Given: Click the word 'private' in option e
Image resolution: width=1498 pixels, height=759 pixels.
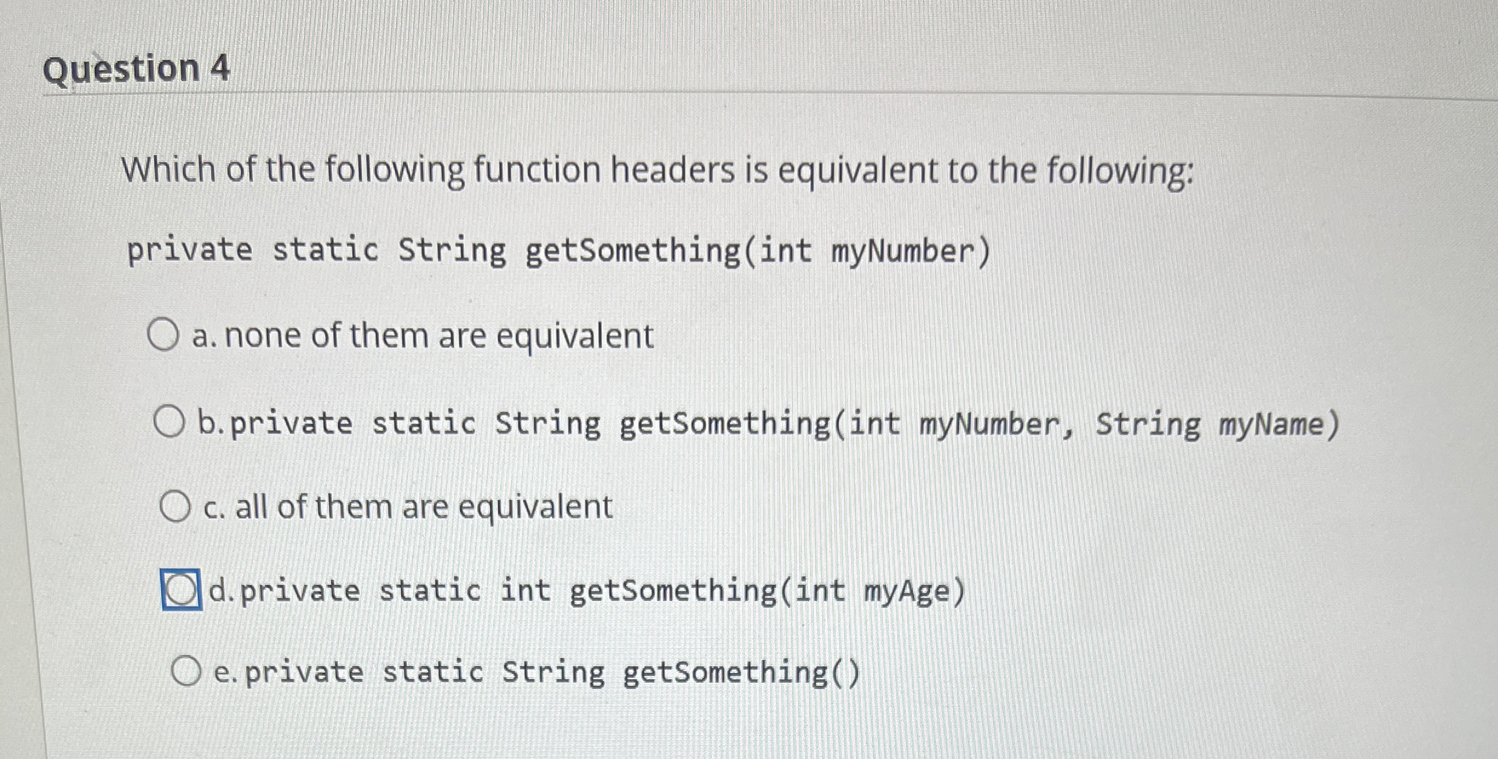Looking at the screenshot, I should [306, 671].
